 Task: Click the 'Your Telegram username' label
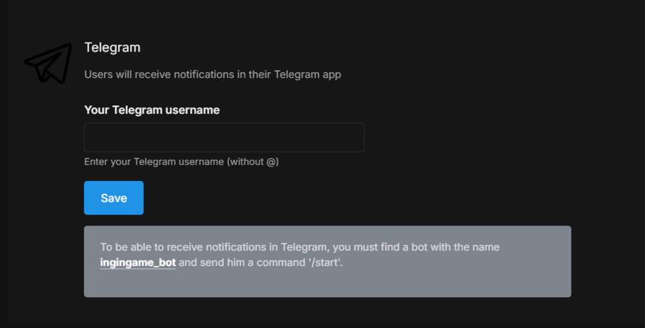click(x=152, y=110)
